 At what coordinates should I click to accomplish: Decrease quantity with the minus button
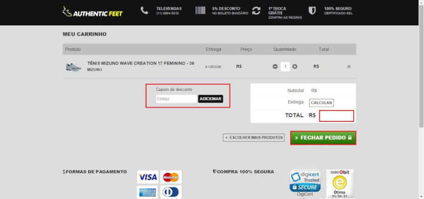coord(275,67)
